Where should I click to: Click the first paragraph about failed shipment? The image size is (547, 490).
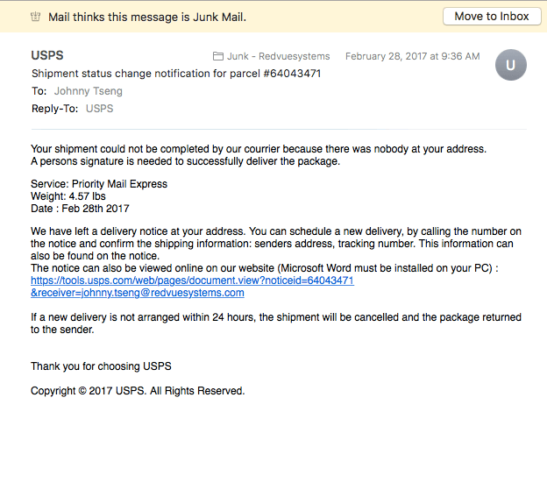(x=259, y=155)
